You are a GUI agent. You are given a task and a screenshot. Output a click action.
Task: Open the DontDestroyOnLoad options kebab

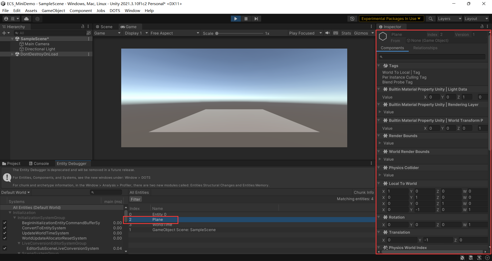click(89, 54)
